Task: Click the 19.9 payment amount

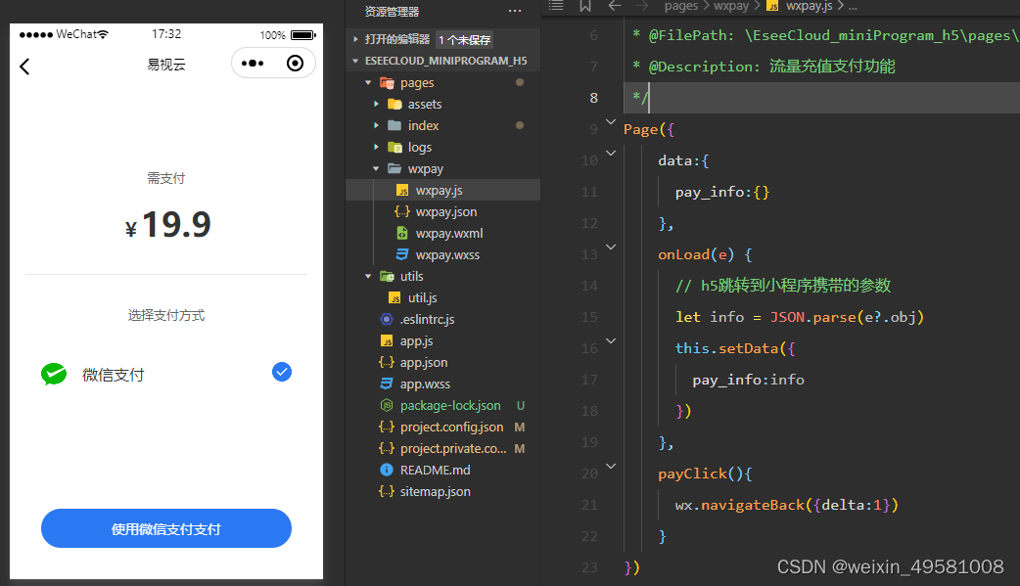Action: click(x=176, y=225)
